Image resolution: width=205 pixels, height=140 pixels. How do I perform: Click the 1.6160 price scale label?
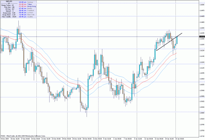click(x=202, y=62)
